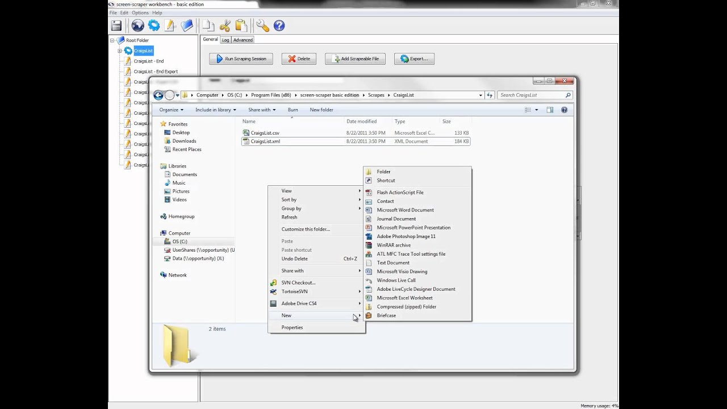Open the address bar history dropdown
The height and width of the screenshot is (409, 727).
click(x=481, y=95)
